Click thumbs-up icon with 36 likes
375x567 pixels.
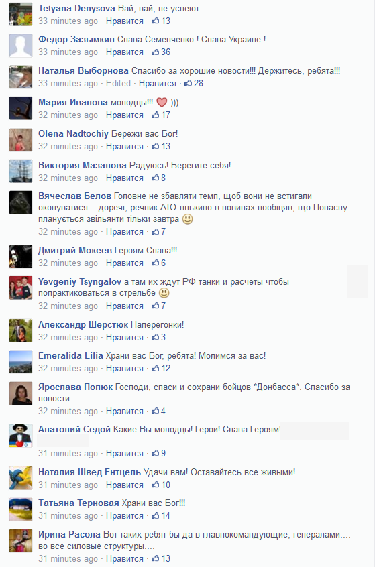155,52
